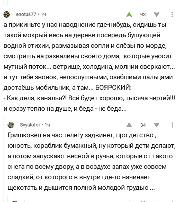This screenshot has height=202, width=180.
Task: Open Svyatofor's avatar picture
Action: (11, 125)
